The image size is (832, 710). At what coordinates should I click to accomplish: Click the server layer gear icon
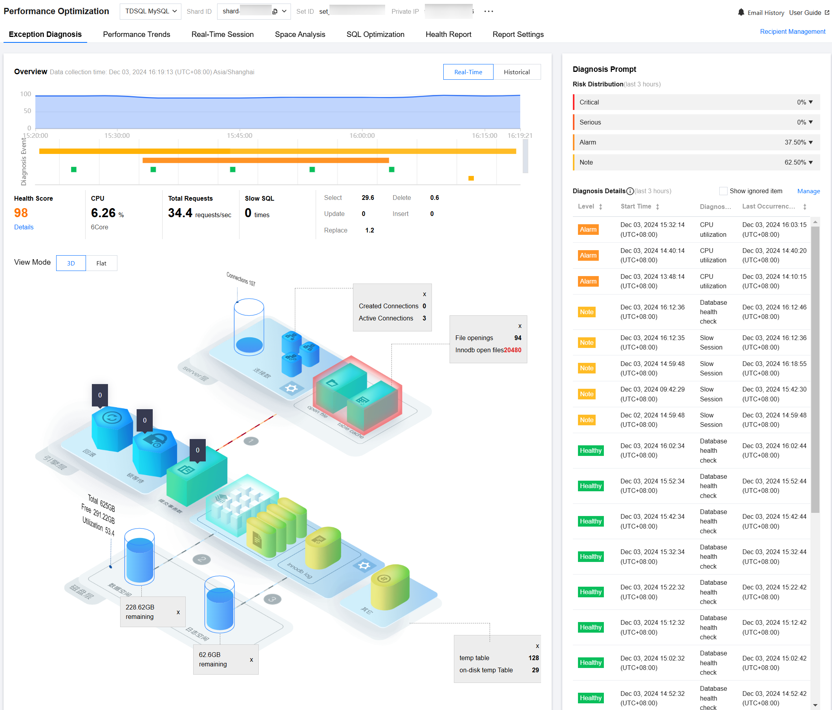(x=291, y=388)
